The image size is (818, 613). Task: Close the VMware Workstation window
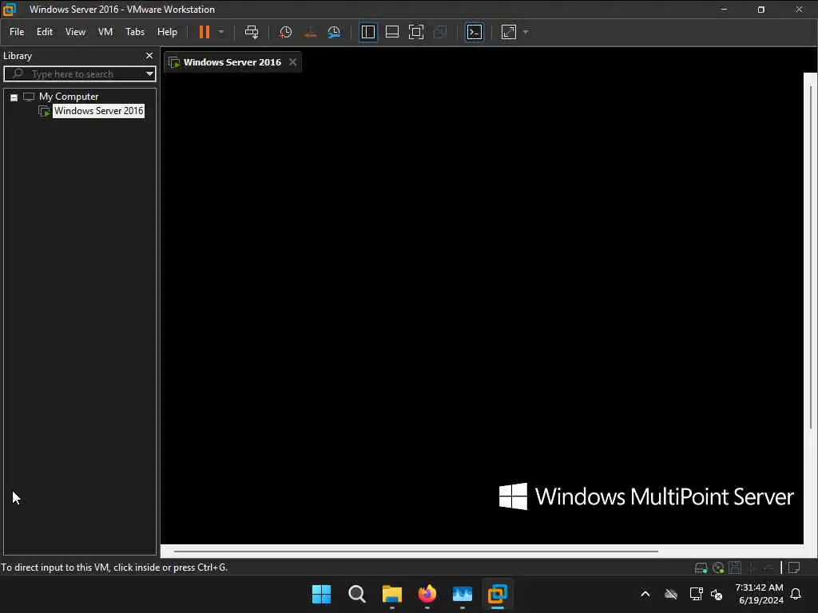pos(799,10)
